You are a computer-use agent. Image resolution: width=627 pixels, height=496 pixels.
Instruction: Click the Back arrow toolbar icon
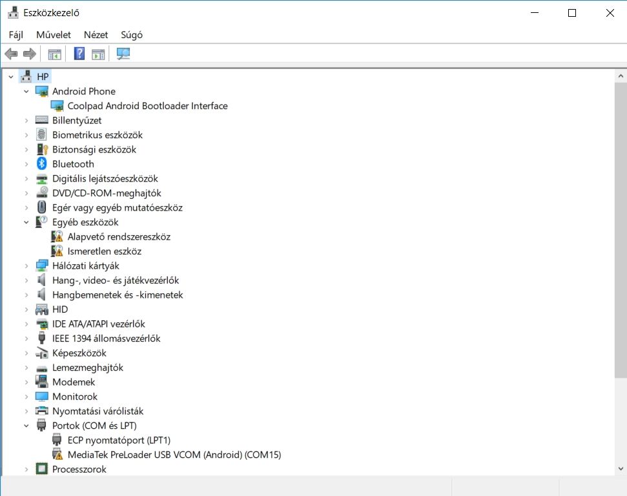point(11,54)
